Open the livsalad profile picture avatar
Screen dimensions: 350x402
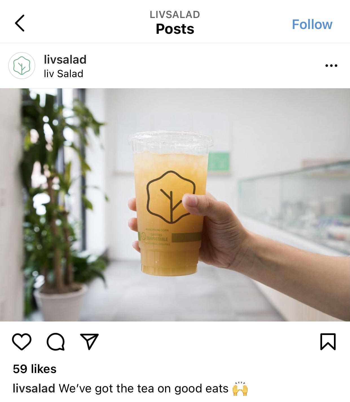(22, 66)
